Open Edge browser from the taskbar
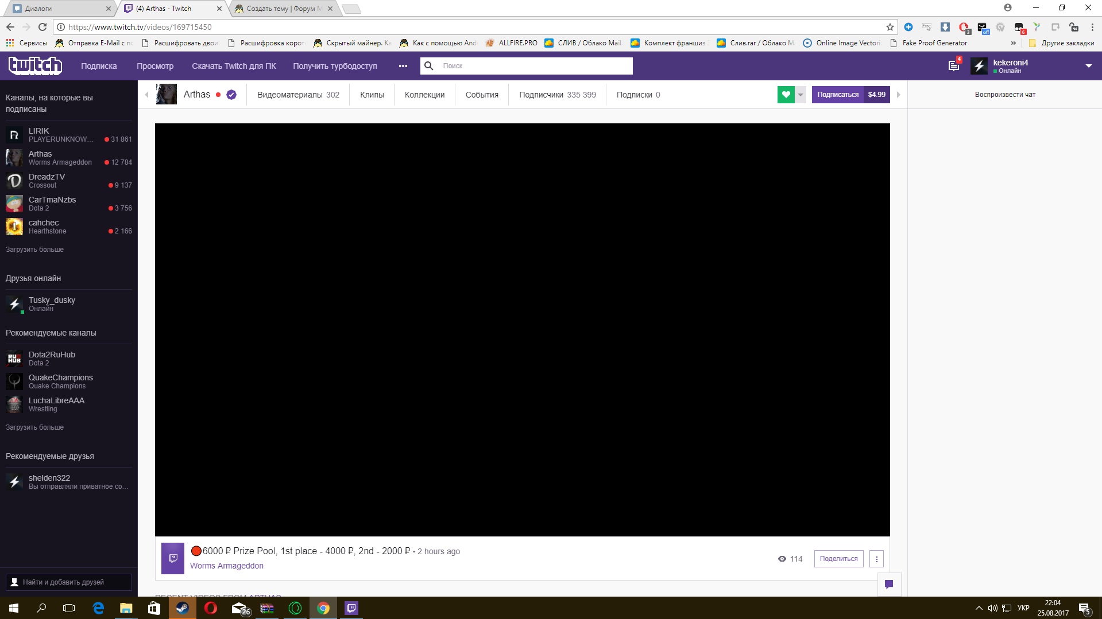This screenshot has width=1102, height=619. (x=98, y=608)
